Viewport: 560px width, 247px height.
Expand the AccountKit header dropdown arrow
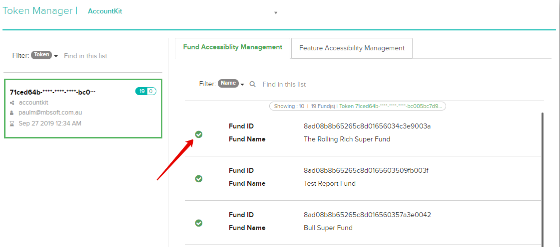coord(276,13)
